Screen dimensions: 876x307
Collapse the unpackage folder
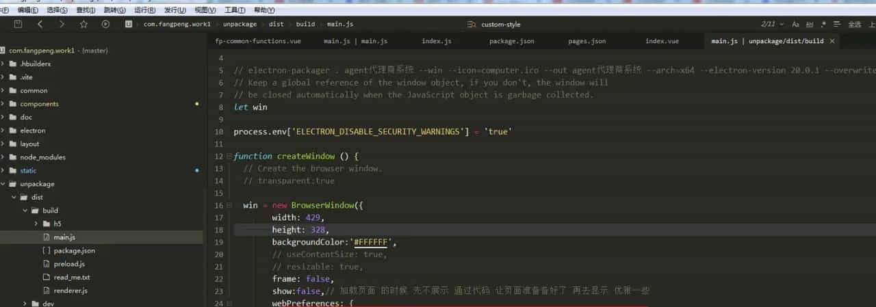[x=3, y=184]
